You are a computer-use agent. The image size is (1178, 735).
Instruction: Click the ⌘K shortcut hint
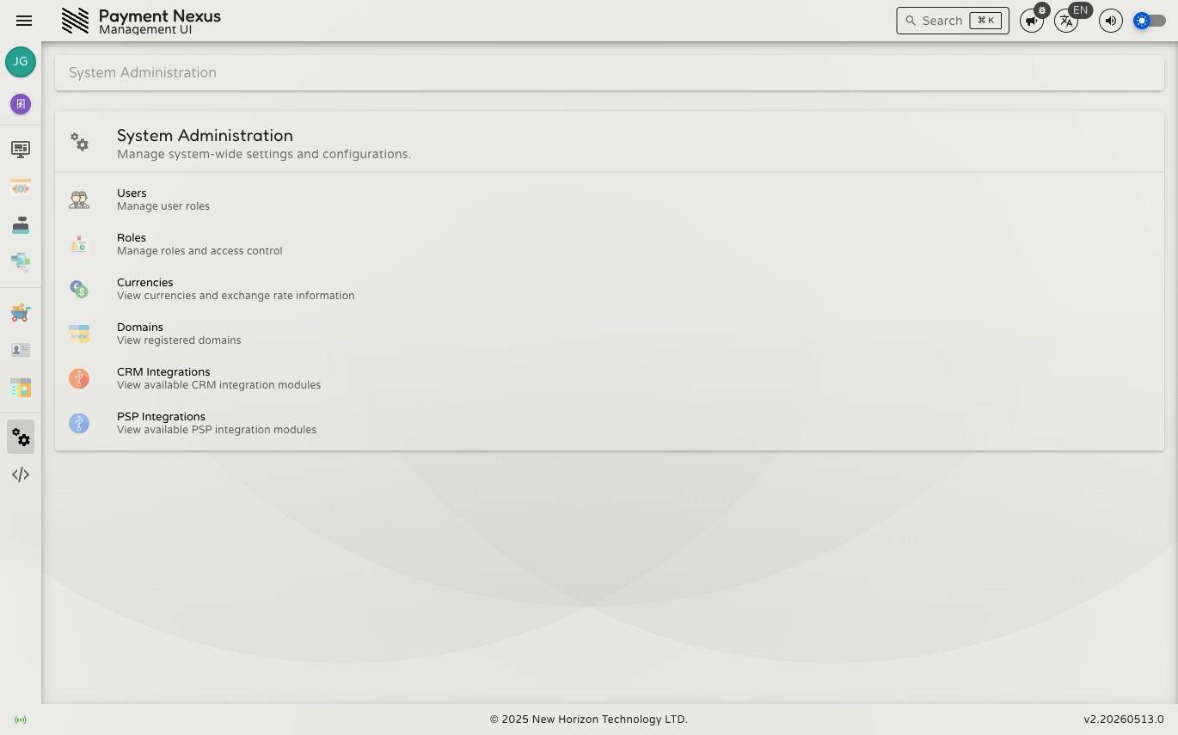[x=985, y=21]
